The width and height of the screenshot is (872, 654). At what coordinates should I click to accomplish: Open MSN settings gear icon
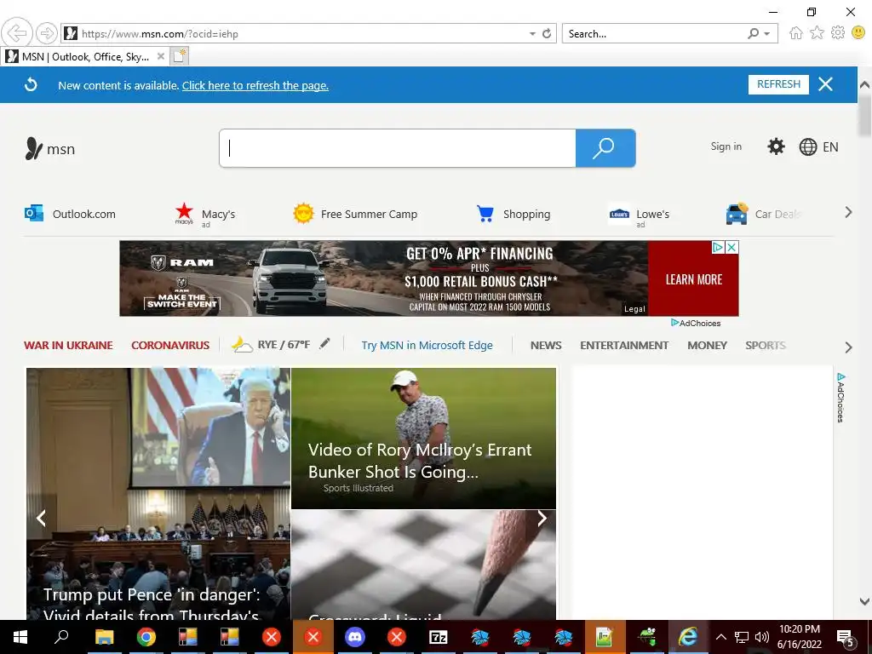[x=776, y=146]
